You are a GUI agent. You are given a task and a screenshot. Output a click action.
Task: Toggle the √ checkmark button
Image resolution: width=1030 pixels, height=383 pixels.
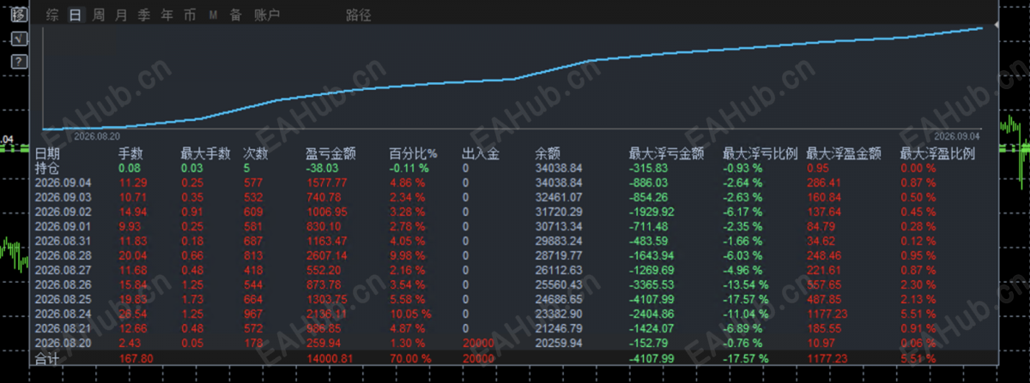(20, 39)
